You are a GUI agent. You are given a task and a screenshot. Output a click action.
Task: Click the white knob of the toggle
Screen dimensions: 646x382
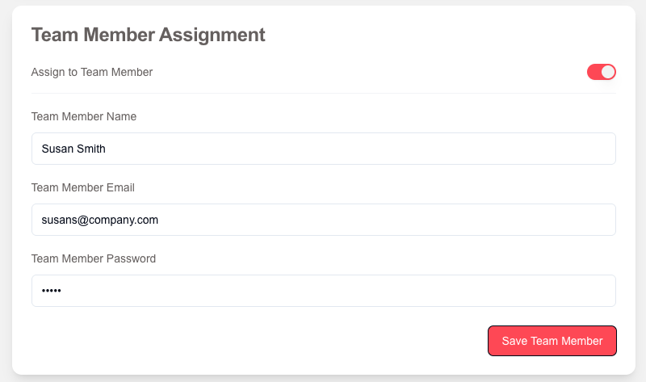click(x=608, y=72)
